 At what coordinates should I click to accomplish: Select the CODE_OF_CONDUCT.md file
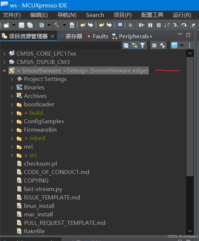coord(57,172)
